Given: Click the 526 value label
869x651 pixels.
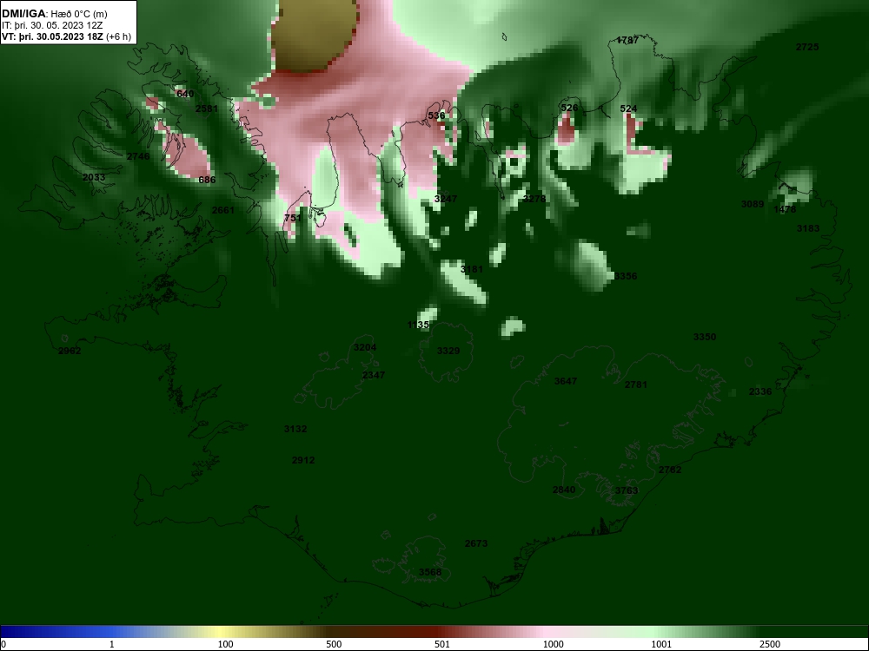Looking at the screenshot, I should pyautogui.click(x=569, y=108).
